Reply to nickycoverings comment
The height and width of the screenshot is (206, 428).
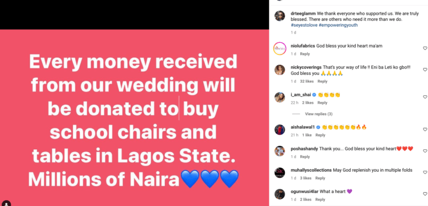pos(323,81)
